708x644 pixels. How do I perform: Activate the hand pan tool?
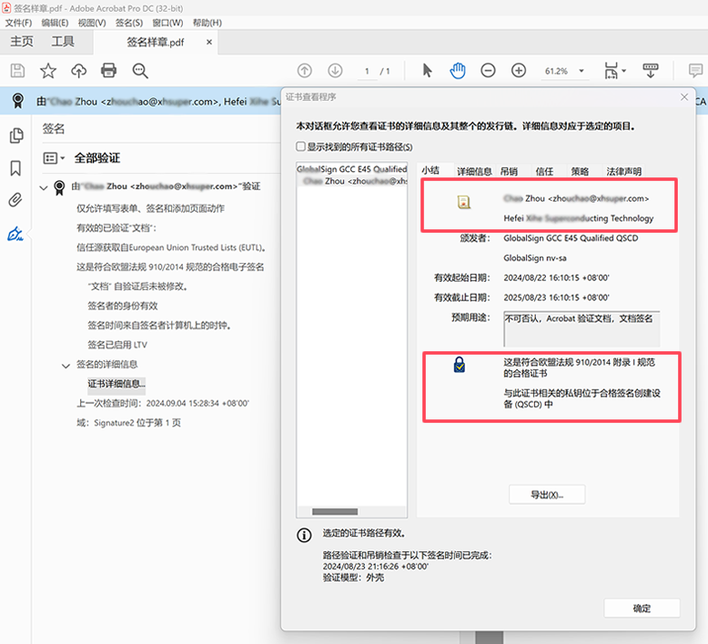pyautogui.click(x=458, y=70)
